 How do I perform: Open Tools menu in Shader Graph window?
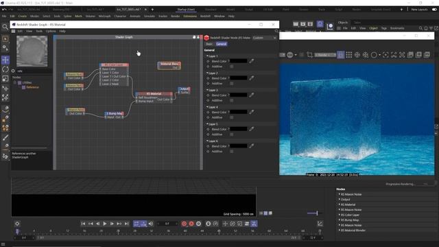[39, 31]
